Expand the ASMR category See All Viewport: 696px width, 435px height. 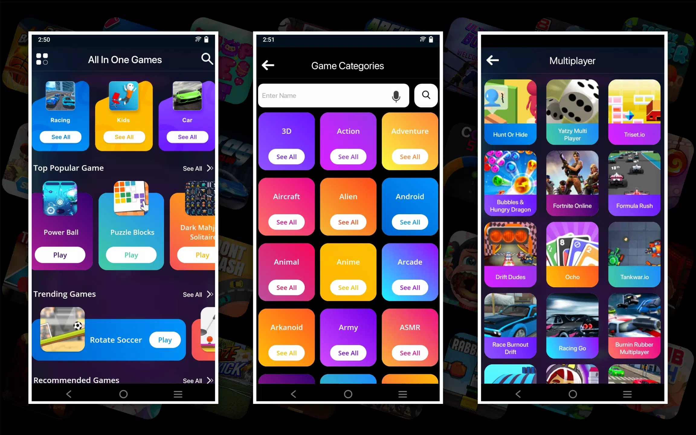[x=410, y=353]
